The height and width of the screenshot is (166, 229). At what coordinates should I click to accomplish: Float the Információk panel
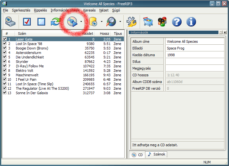(221, 32)
